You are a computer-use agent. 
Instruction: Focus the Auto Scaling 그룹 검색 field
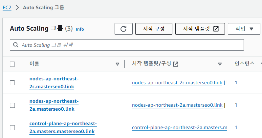coord(127,45)
